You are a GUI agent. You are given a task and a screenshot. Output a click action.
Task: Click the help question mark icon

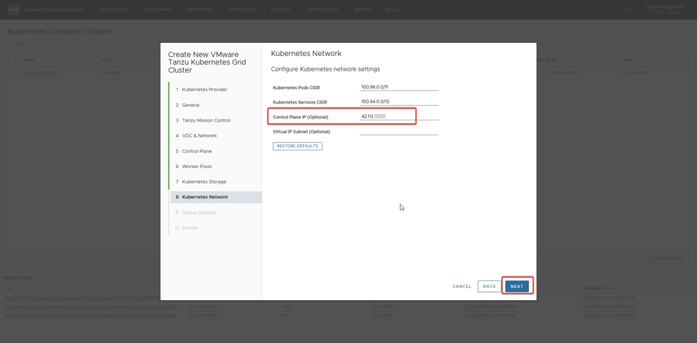(623, 10)
